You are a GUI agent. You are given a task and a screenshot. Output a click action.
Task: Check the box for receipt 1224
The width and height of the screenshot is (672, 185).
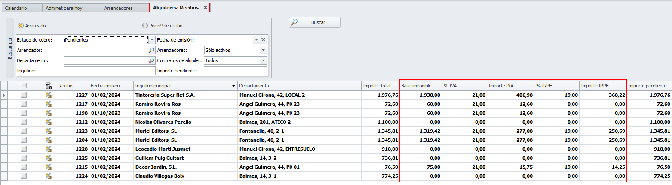pyautogui.click(x=24, y=176)
